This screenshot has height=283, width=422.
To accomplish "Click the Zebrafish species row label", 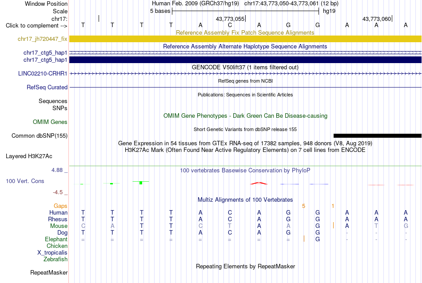I will pos(56,259).
